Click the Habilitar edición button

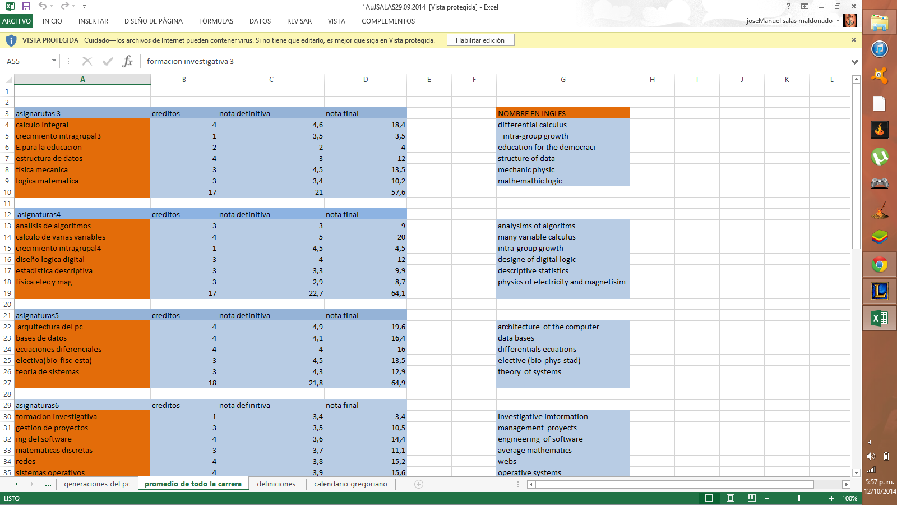click(x=480, y=40)
